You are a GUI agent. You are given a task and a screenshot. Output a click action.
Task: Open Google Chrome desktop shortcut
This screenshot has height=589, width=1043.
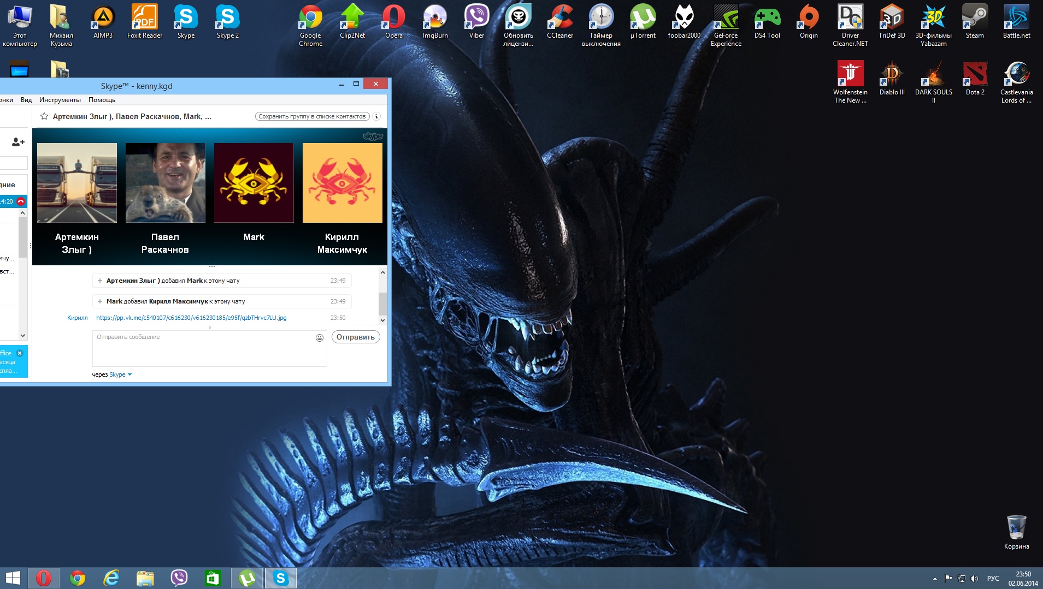point(310,26)
